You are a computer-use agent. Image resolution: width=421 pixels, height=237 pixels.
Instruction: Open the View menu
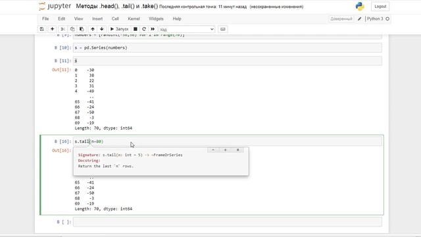(x=78, y=19)
